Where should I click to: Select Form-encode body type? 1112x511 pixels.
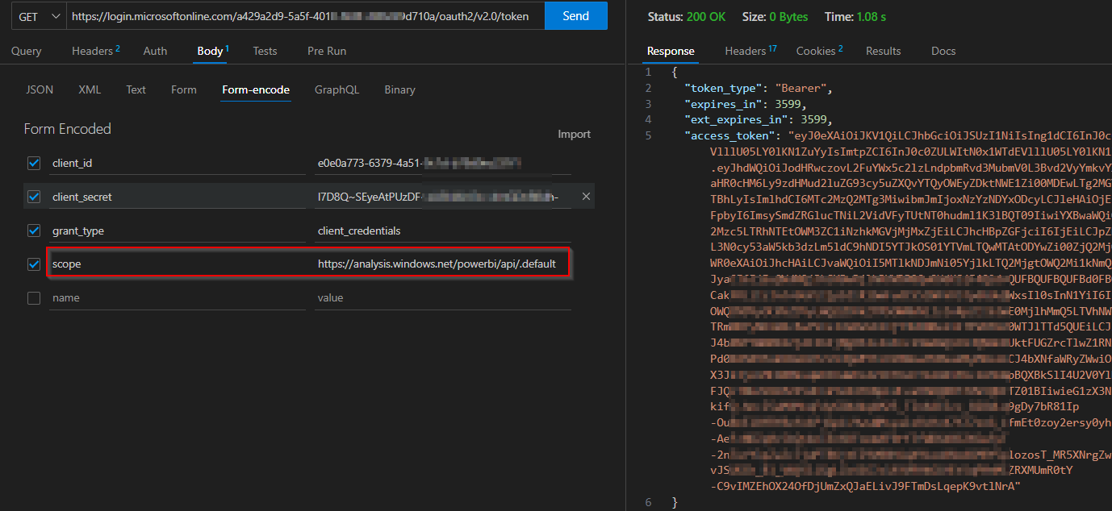[x=256, y=89]
